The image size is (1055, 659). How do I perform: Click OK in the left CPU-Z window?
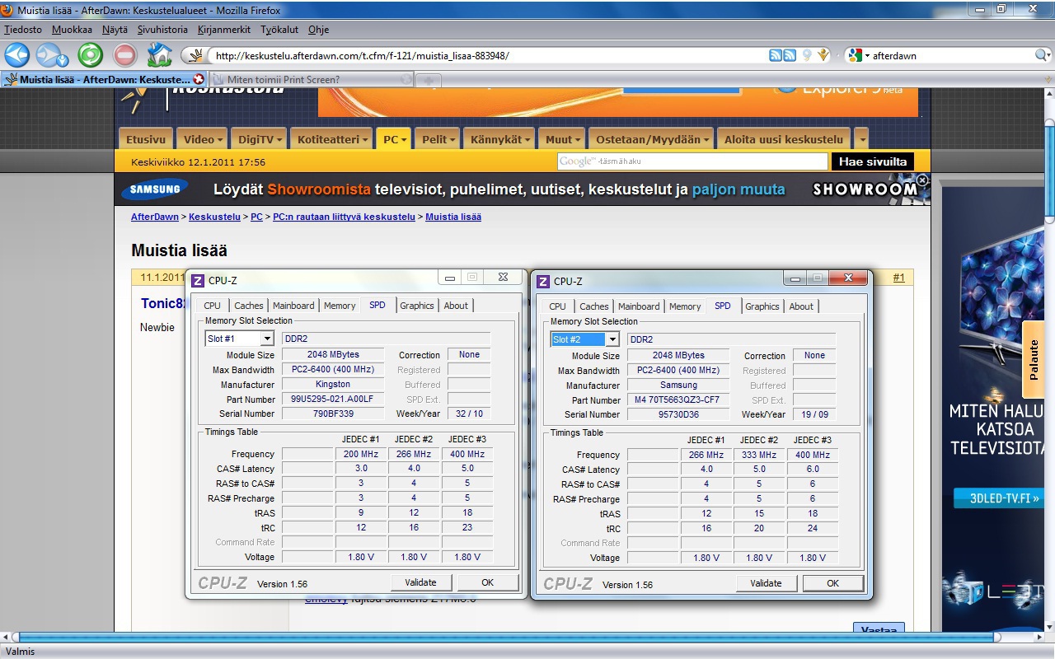click(x=487, y=582)
